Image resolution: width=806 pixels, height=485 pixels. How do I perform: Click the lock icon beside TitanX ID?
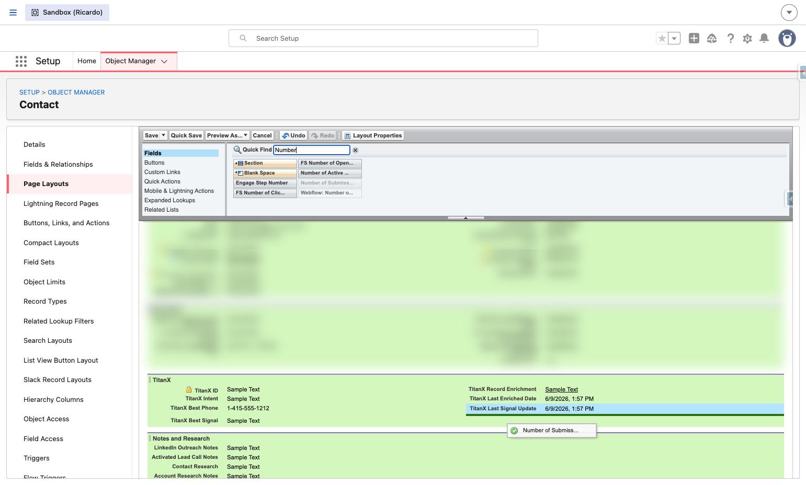point(189,390)
